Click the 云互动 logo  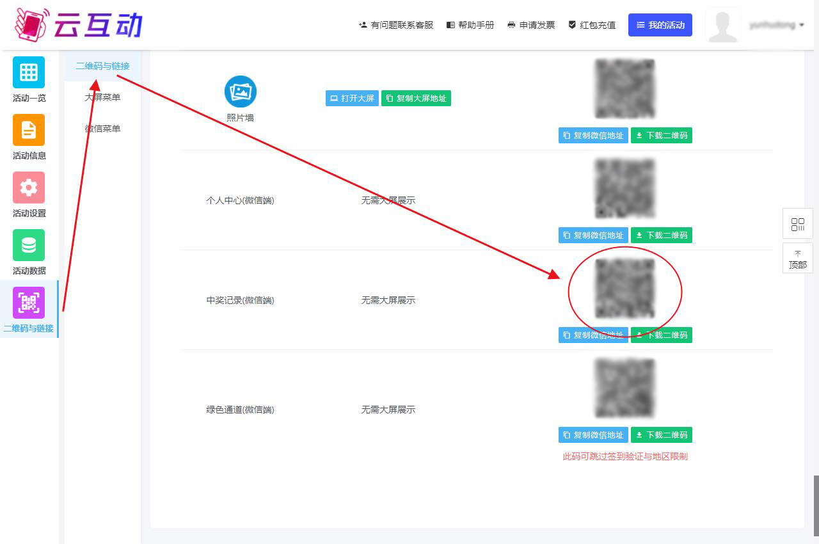[x=78, y=25]
